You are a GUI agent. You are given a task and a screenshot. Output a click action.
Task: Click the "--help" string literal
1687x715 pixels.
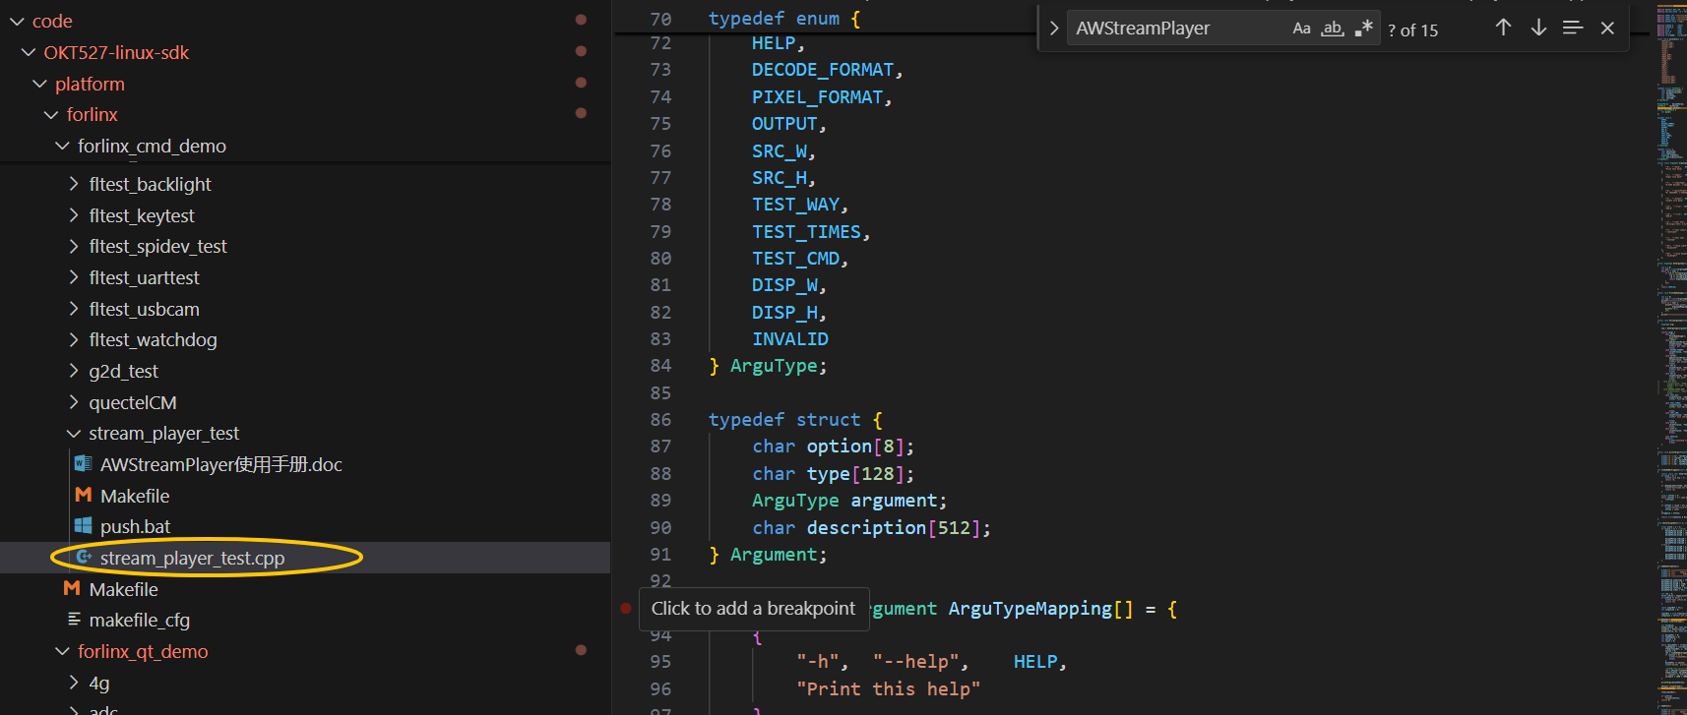914,662
